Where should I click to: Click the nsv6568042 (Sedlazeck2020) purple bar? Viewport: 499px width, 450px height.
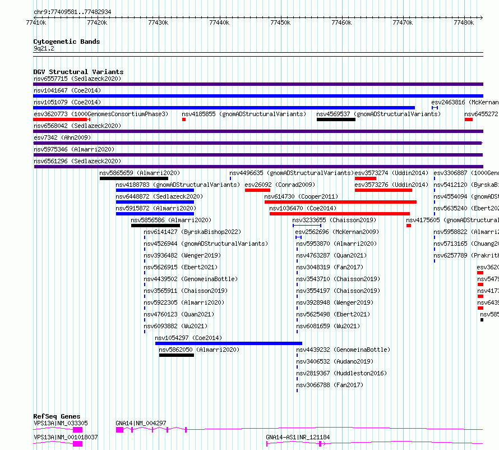pos(258,131)
